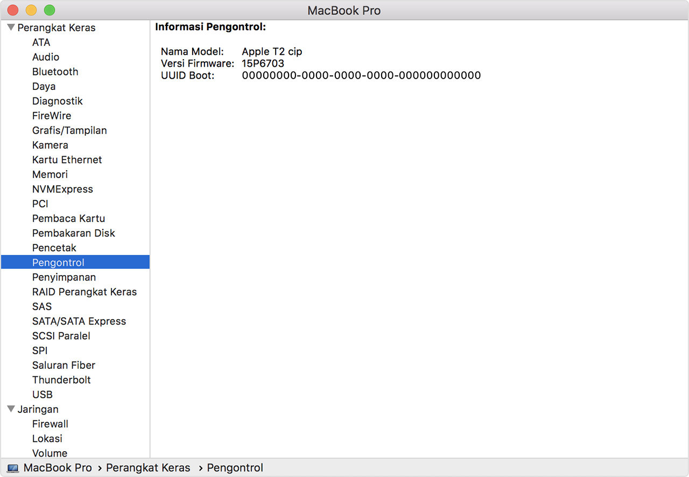Select the Memori item
This screenshot has height=477, width=689.
point(50,174)
